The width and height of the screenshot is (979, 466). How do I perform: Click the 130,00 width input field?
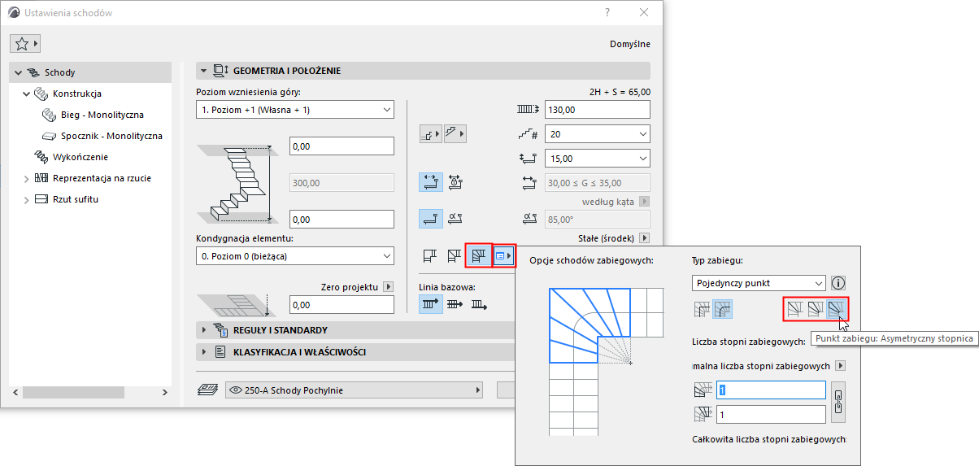(598, 110)
